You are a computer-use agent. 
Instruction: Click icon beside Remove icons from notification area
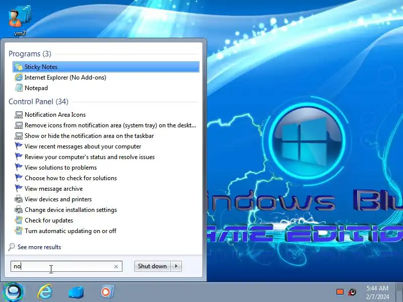(19, 125)
